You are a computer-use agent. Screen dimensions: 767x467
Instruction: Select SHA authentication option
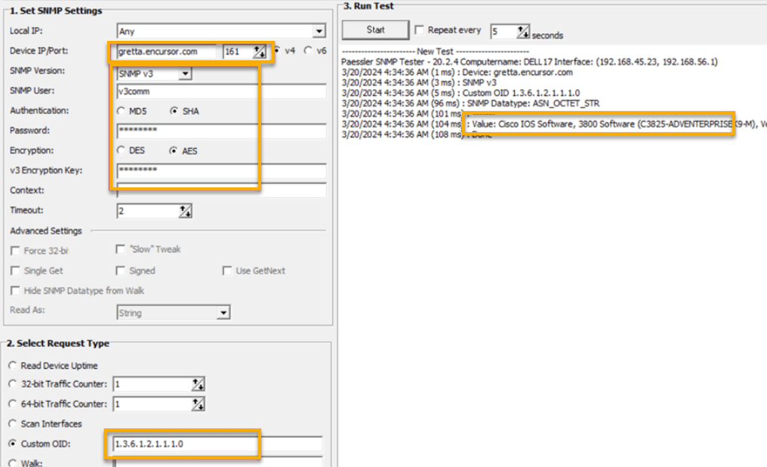pyautogui.click(x=175, y=111)
